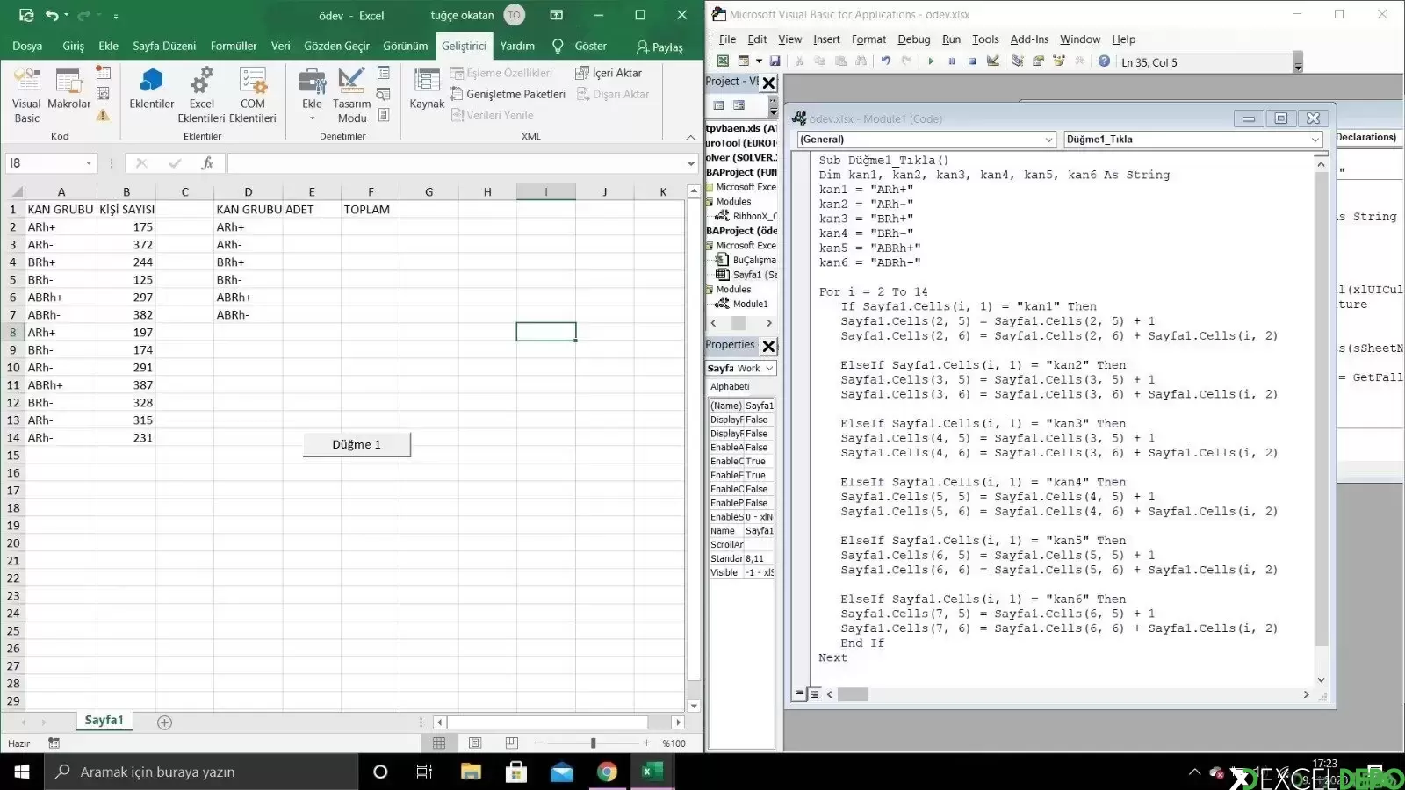Open the (General) object dropdown
The height and width of the screenshot is (790, 1405).
pyautogui.click(x=1048, y=140)
